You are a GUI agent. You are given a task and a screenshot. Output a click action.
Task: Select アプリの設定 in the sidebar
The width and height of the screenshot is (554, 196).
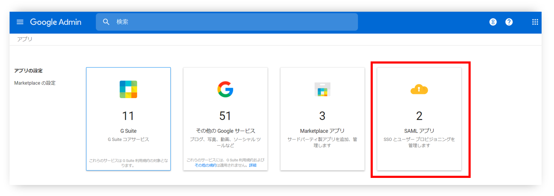28,71
